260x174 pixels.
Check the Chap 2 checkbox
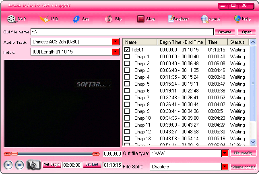coord(127,63)
